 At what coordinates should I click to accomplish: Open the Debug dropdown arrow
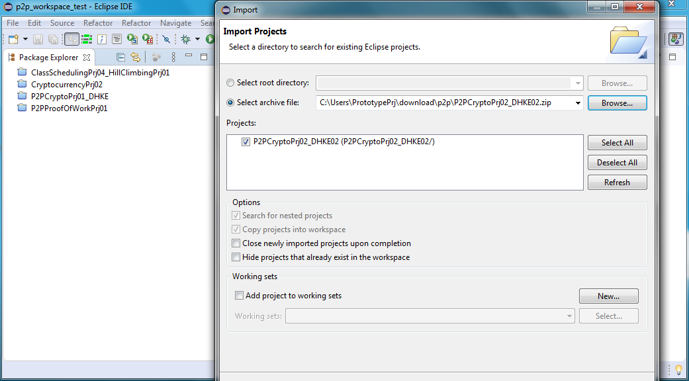tap(197, 40)
